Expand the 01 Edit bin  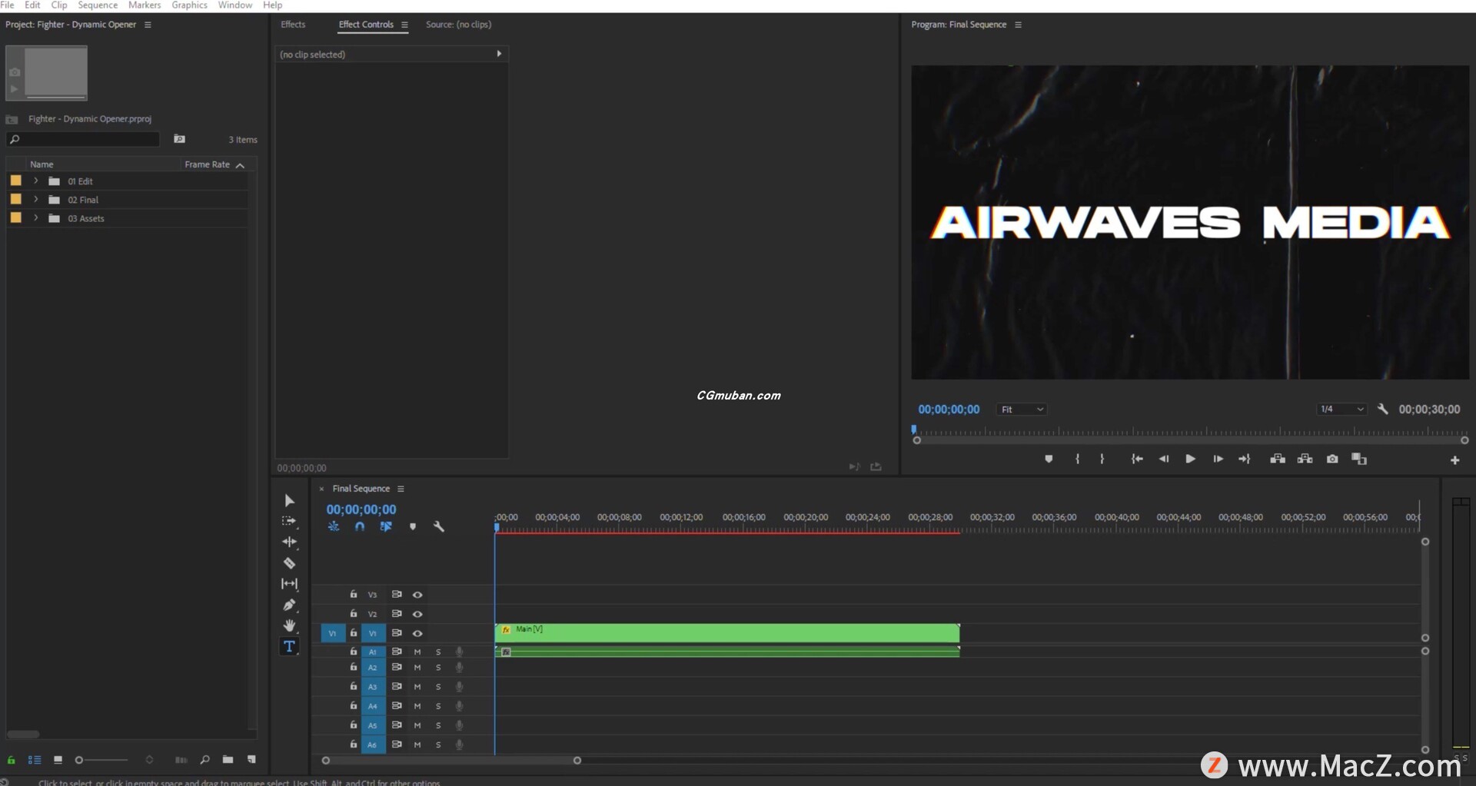[x=35, y=181]
